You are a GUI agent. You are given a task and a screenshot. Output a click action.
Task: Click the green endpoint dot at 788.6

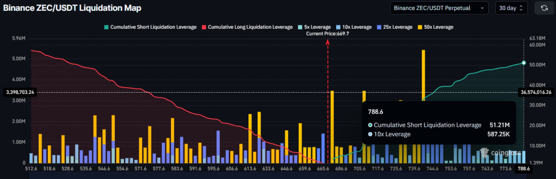523,63
